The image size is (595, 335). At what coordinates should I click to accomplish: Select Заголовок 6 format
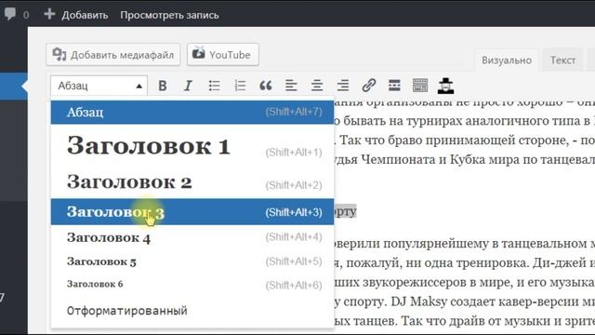coord(192,284)
